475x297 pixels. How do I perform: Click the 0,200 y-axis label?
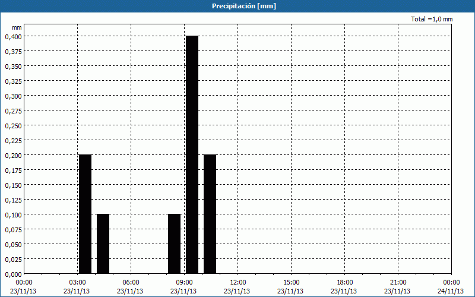tap(13, 156)
